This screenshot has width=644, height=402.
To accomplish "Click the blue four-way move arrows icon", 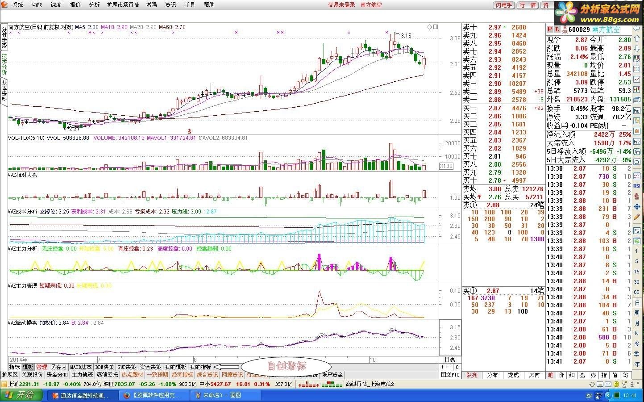I will (637, 206).
